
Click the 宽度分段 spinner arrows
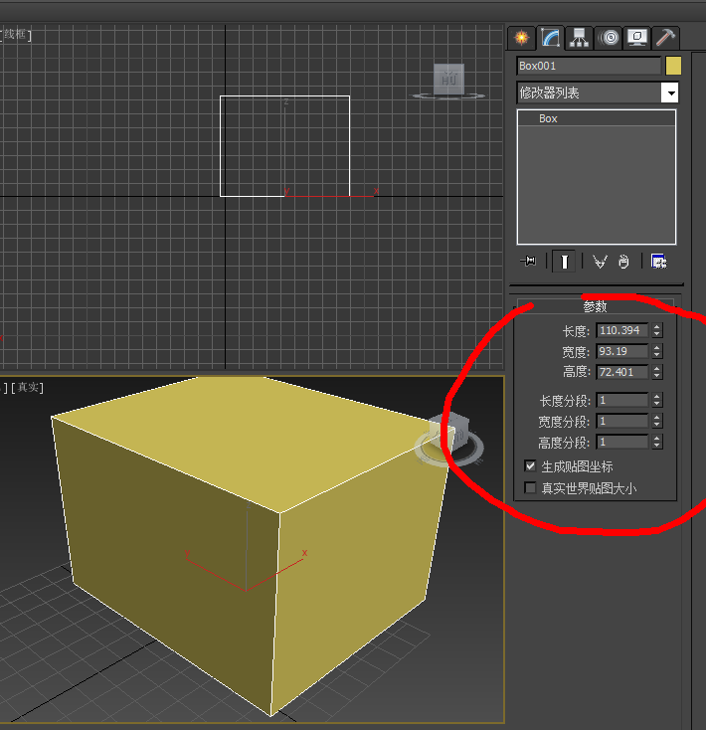pyautogui.click(x=656, y=422)
